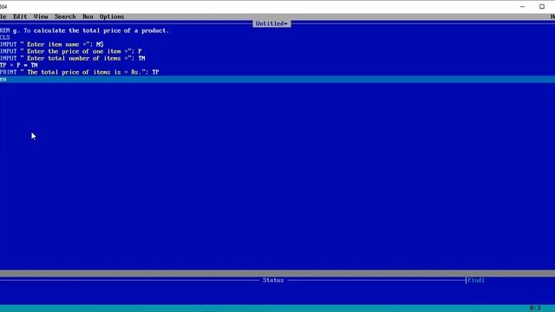Viewport: 555px width, 312px height.
Task: Click the INPUT line for total number of items
Action: click(x=73, y=58)
